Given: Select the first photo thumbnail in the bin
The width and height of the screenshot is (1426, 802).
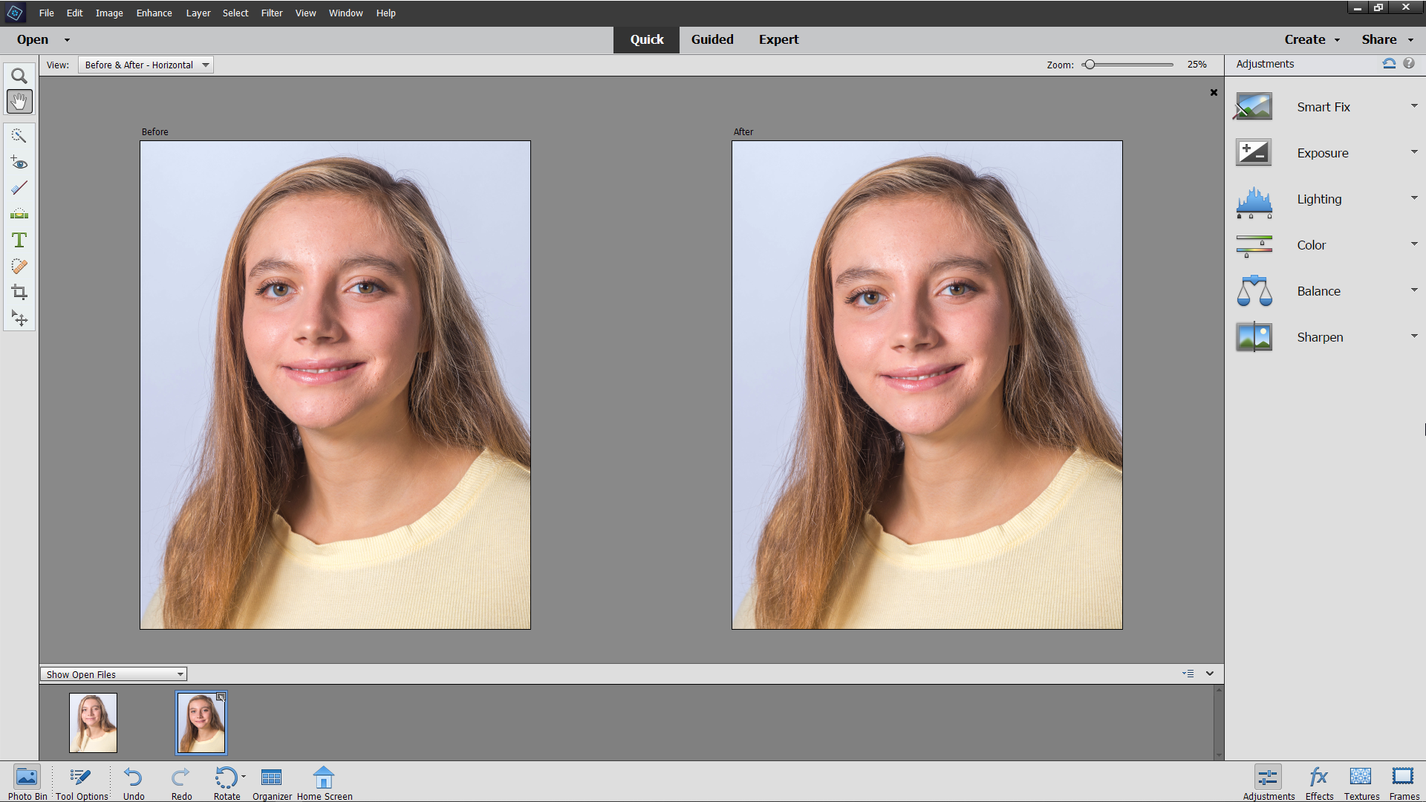Looking at the screenshot, I should (92, 722).
